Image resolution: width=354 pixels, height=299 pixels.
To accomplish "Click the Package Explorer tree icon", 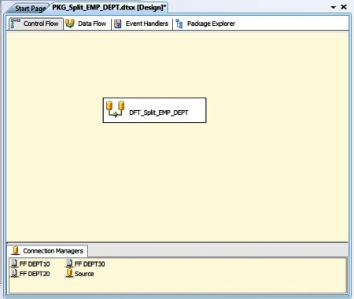I will (179, 24).
